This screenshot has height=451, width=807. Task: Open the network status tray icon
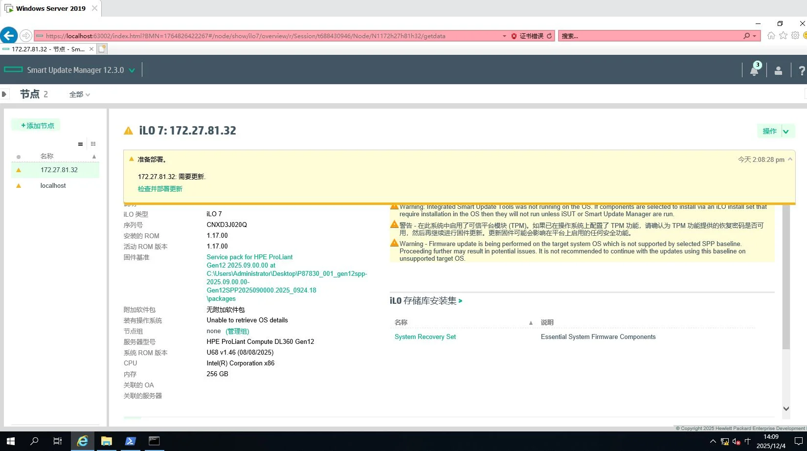724,442
